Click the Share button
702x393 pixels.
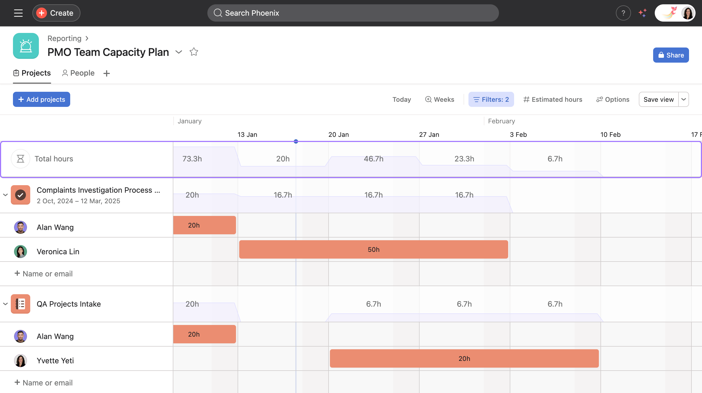point(671,55)
